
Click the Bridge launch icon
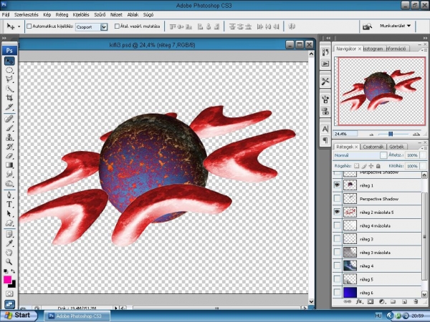[x=367, y=26]
